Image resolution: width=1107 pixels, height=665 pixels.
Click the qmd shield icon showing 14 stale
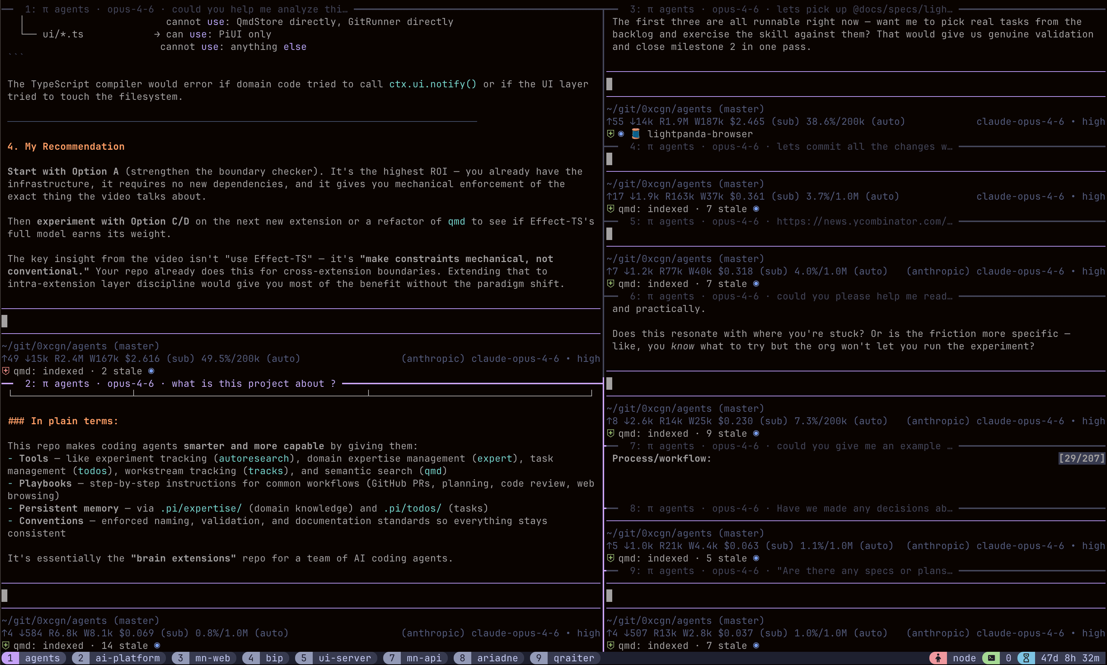tap(6, 646)
